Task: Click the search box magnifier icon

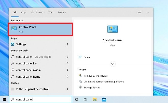Action: [12, 99]
